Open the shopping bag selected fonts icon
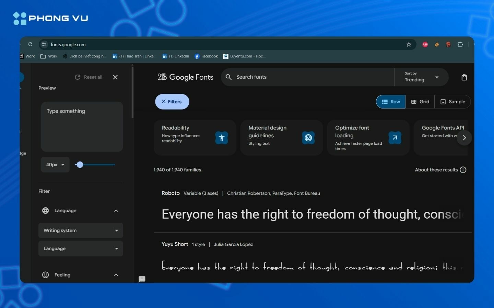This screenshot has height=308, width=494. [x=464, y=77]
